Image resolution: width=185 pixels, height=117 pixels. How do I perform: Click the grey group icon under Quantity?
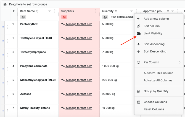coord(105,17)
